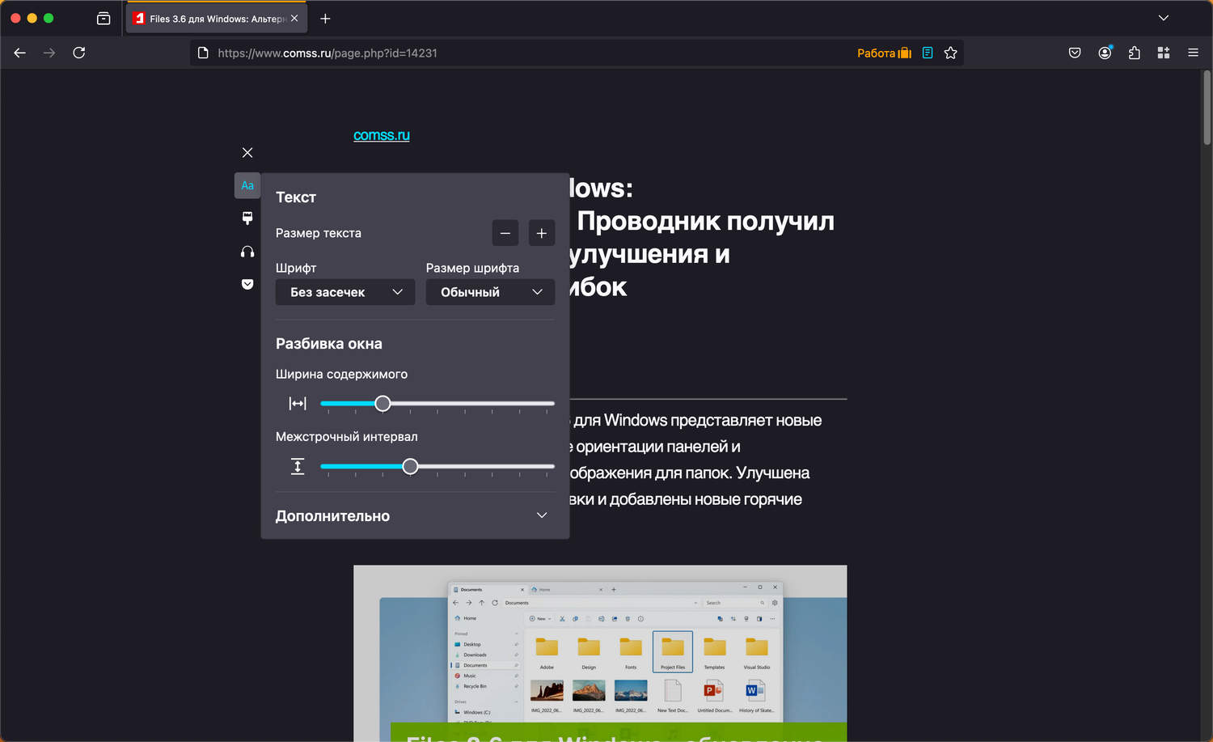Click the Files app screenshot image
The image size is (1213, 742).
point(600,653)
